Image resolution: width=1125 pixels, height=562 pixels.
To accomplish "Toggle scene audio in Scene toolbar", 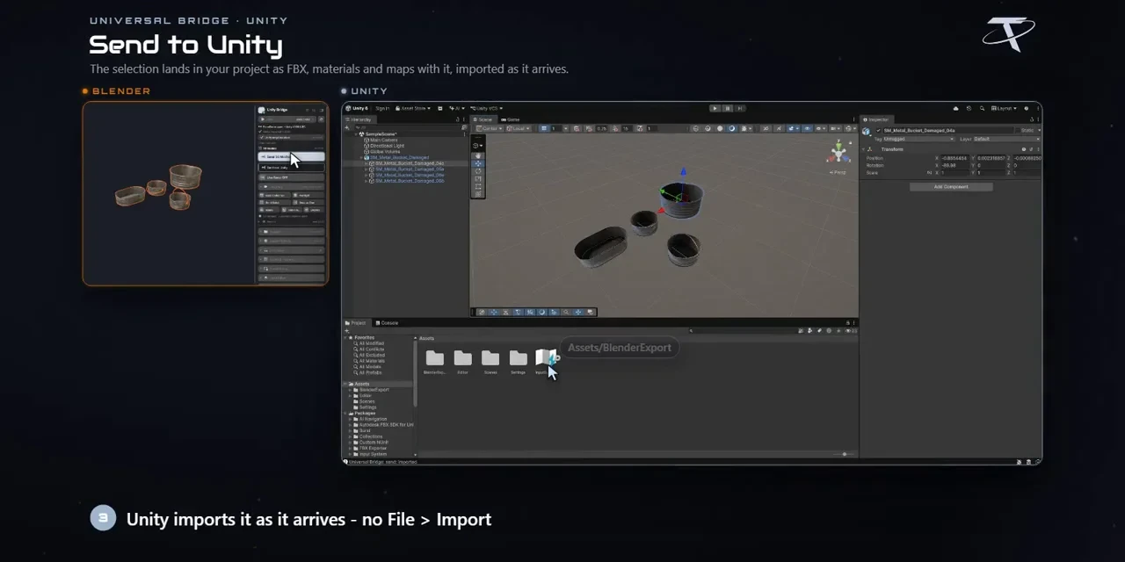I will point(779,128).
